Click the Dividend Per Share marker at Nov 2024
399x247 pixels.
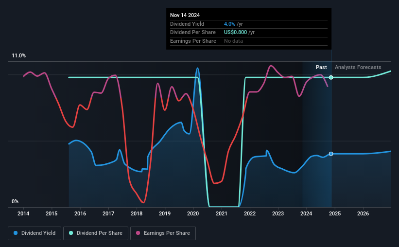(x=331, y=77)
